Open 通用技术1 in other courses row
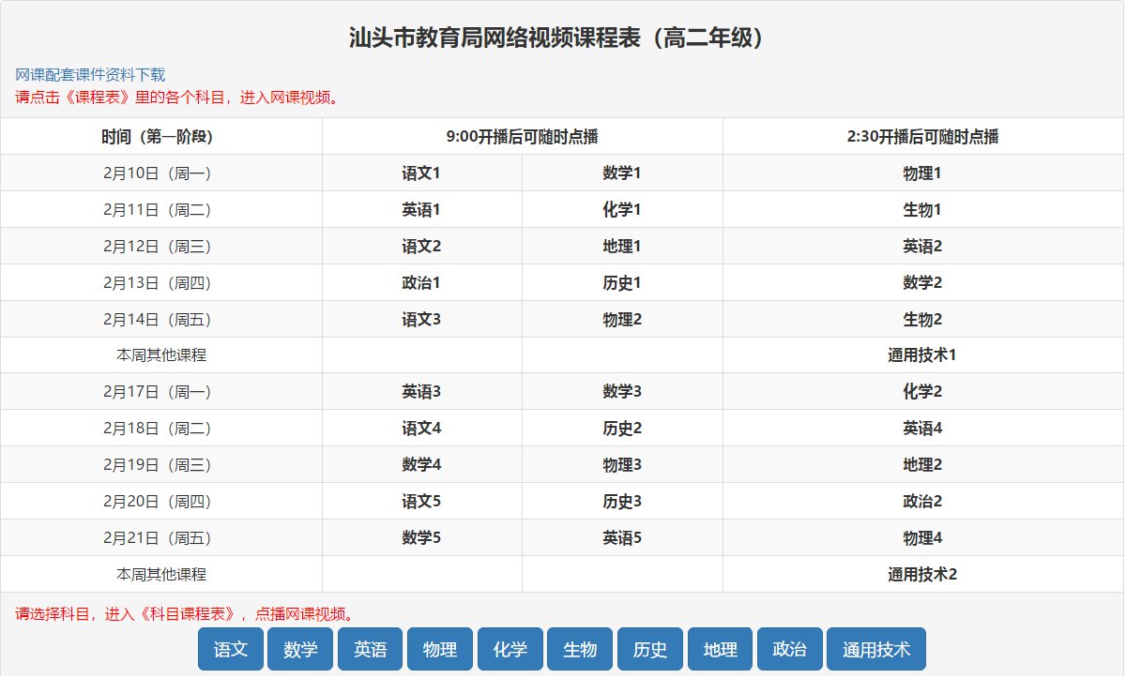The width and height of the screenshot is (1126, 678). point(922,355)
